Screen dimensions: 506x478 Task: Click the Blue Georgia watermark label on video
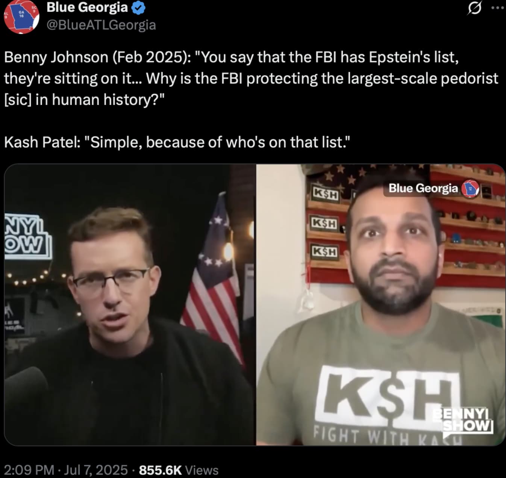(423, 188)
